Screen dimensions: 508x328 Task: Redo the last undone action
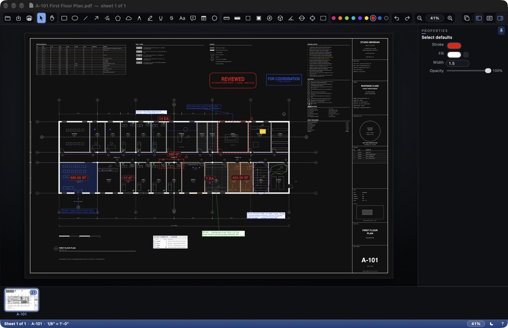pyautogui.click(x=407, y=18)
